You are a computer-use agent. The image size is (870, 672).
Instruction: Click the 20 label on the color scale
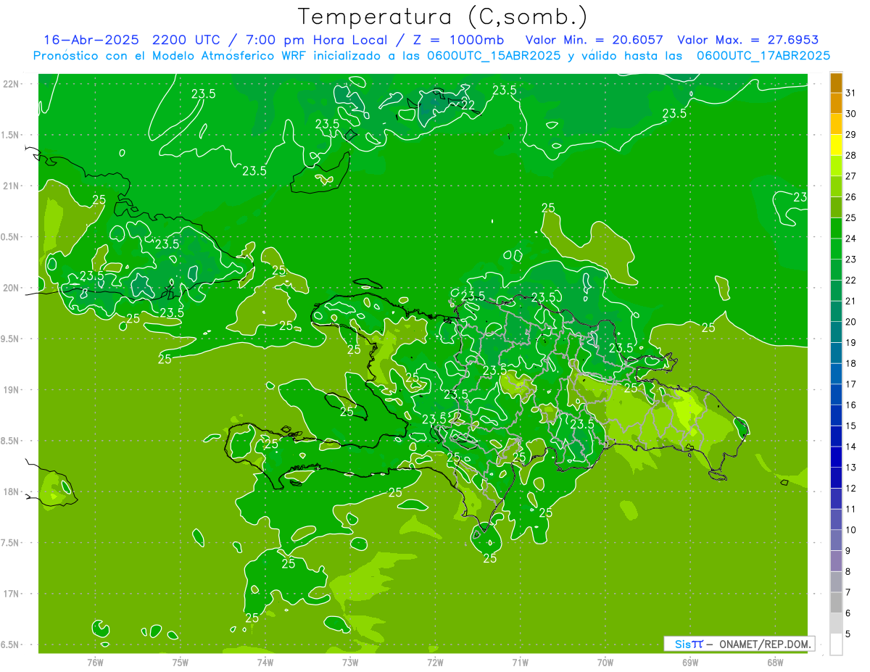851,322
